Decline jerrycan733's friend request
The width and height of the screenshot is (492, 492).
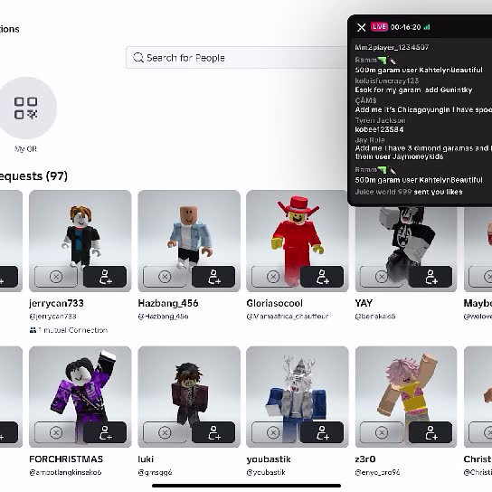point(56,277)
